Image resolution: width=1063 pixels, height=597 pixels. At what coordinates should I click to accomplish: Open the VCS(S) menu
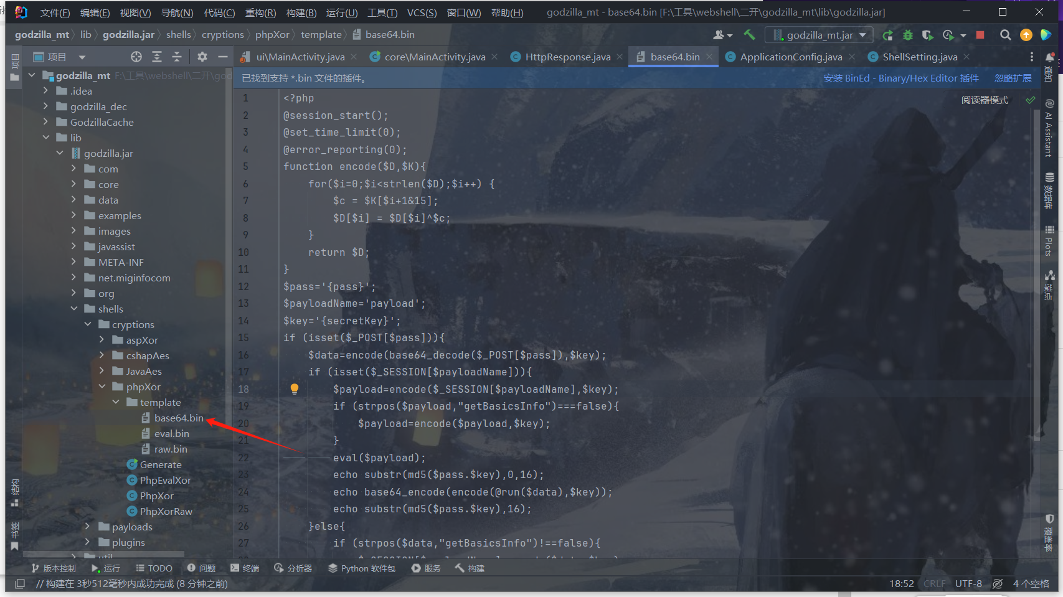tap(422, 12)
